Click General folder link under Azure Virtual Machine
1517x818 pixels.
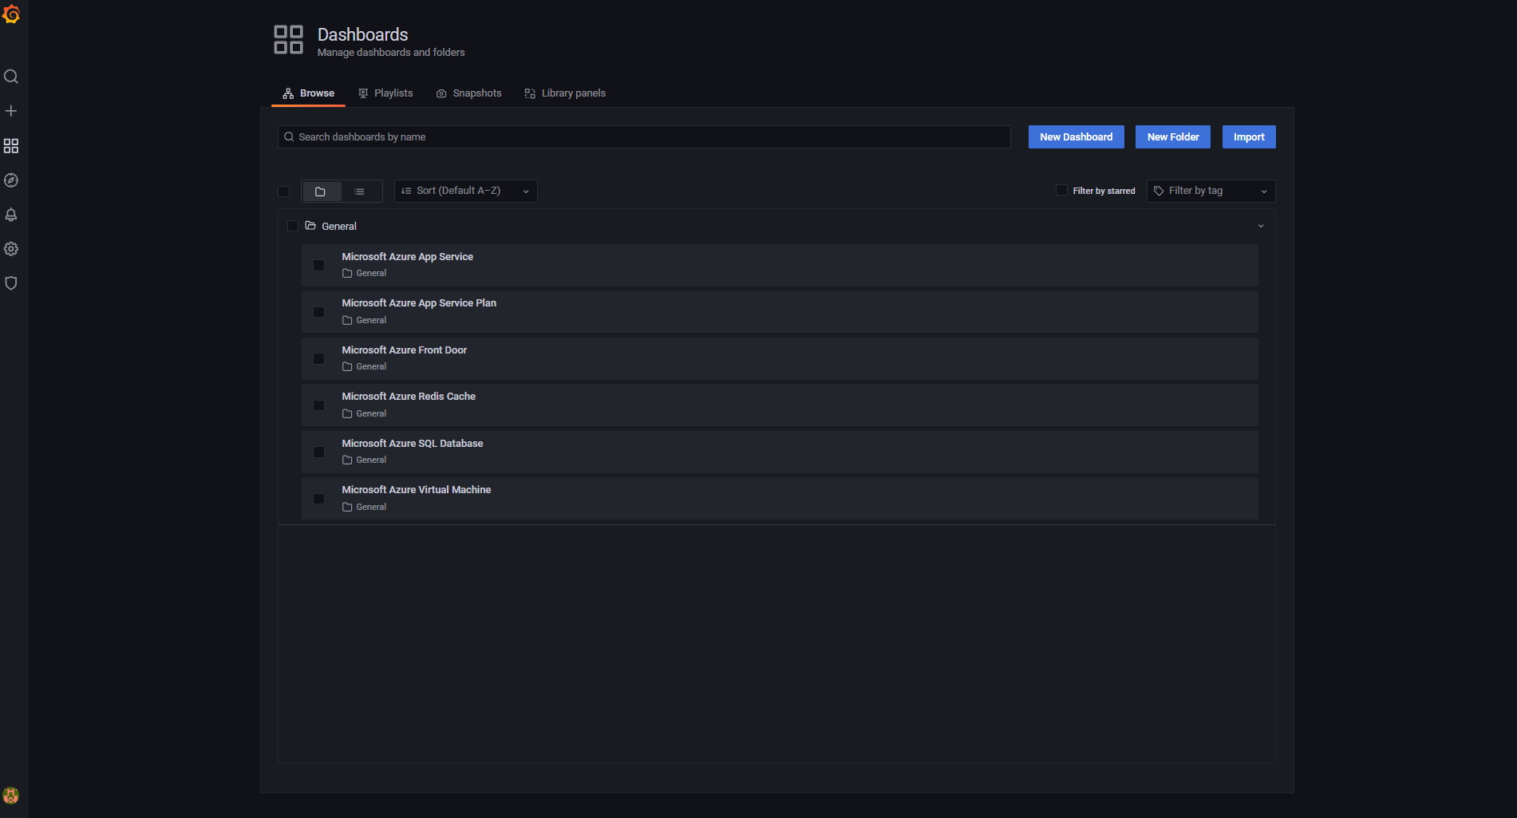coord(365,508)
